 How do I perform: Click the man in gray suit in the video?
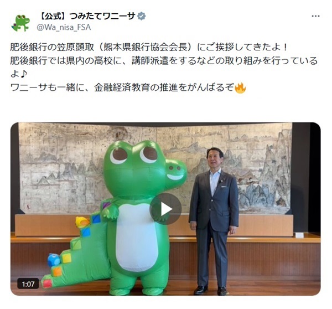214,220
